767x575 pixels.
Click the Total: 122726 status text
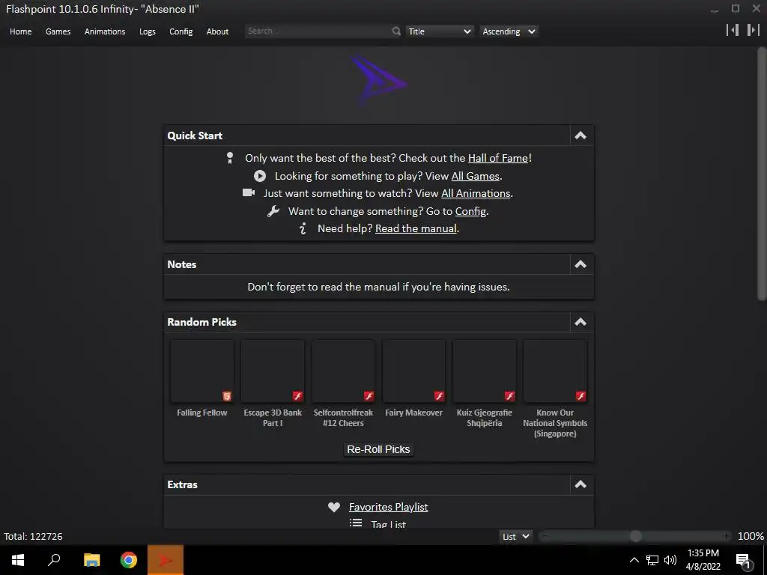tap(33, 536)
